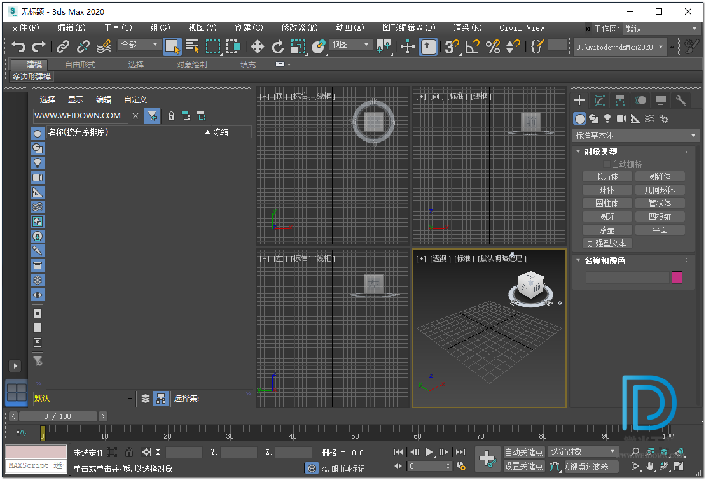Image resolution: width=706 pixels, height=480 pixels.
Task: Toggle Spinner Snap button
Action: pos(513,46)
